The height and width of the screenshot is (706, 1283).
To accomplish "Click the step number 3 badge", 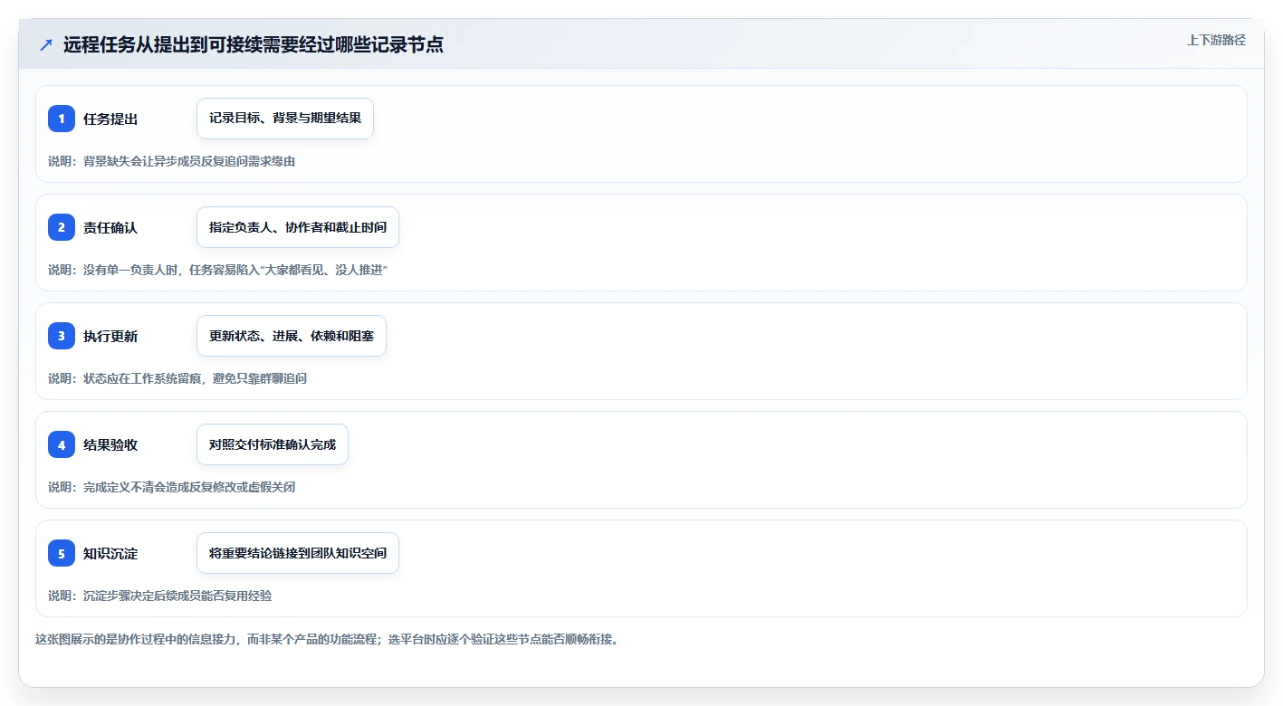I will [x=62, y=336].
